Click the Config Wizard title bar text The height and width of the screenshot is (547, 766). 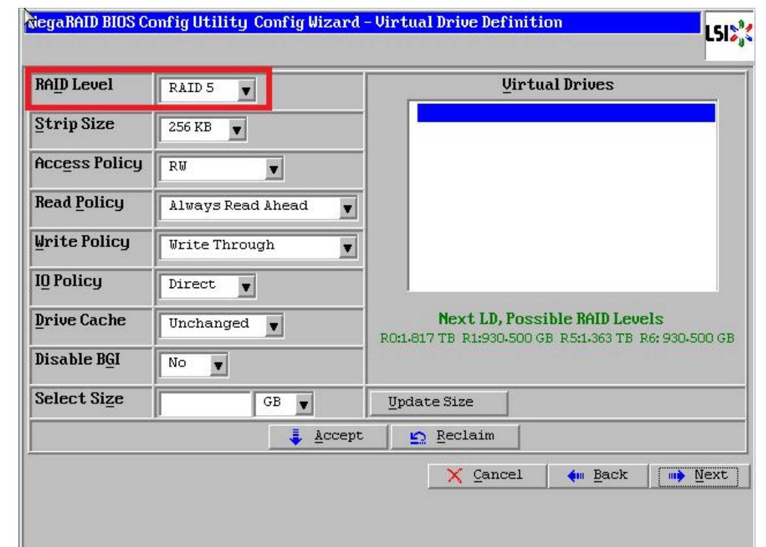pos(295,22)
